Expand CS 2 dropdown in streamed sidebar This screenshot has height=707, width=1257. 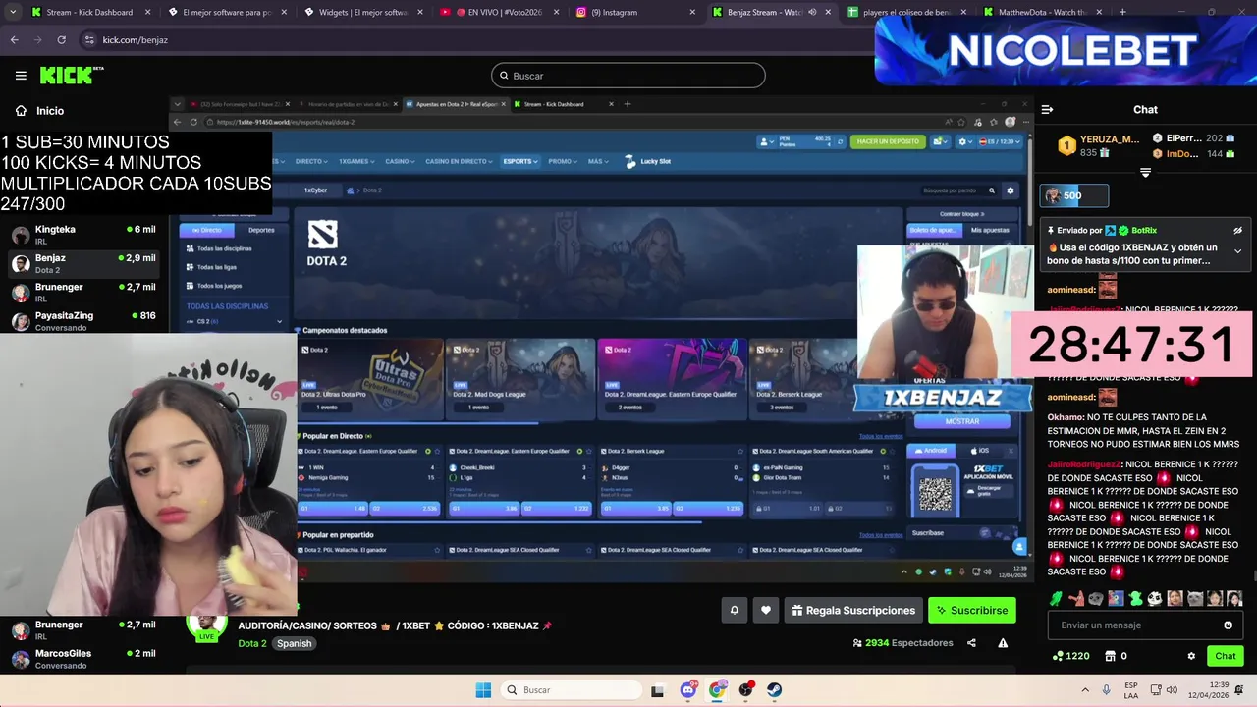(x=279, y=321)
